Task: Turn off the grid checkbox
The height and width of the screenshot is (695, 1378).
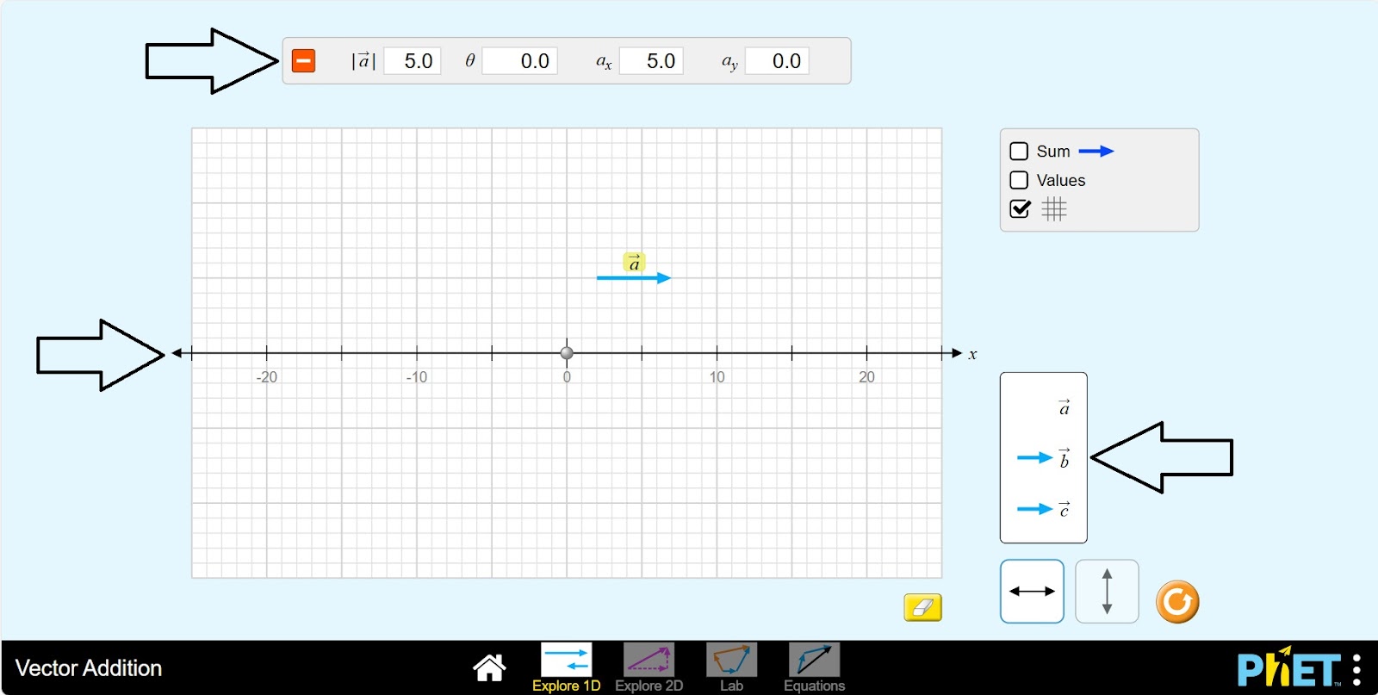Action: (x=1020, y=209)
